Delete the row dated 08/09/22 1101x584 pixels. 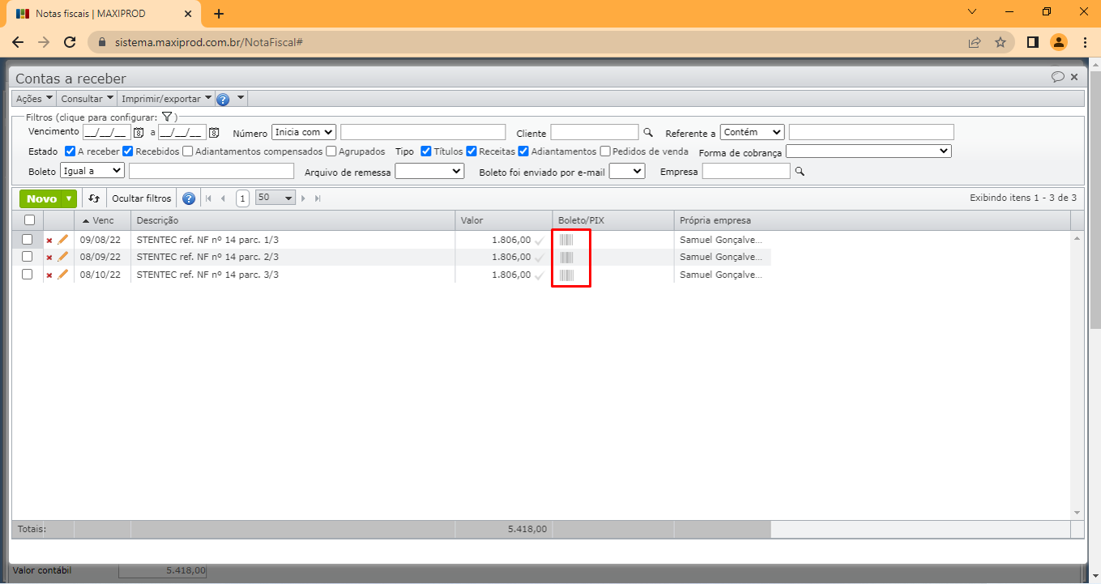(x=49, y=258)
